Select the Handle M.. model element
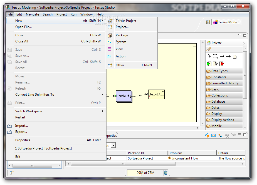 [x=124, y=96]
